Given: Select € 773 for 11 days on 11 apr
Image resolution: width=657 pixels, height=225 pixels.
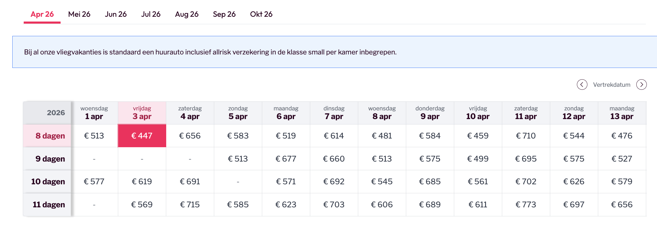Looking at the screenshot, I should (x=526, y=205).
